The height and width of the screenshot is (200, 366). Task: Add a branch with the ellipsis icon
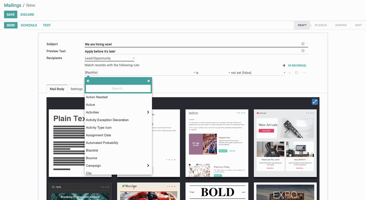(x=304, y=73)
